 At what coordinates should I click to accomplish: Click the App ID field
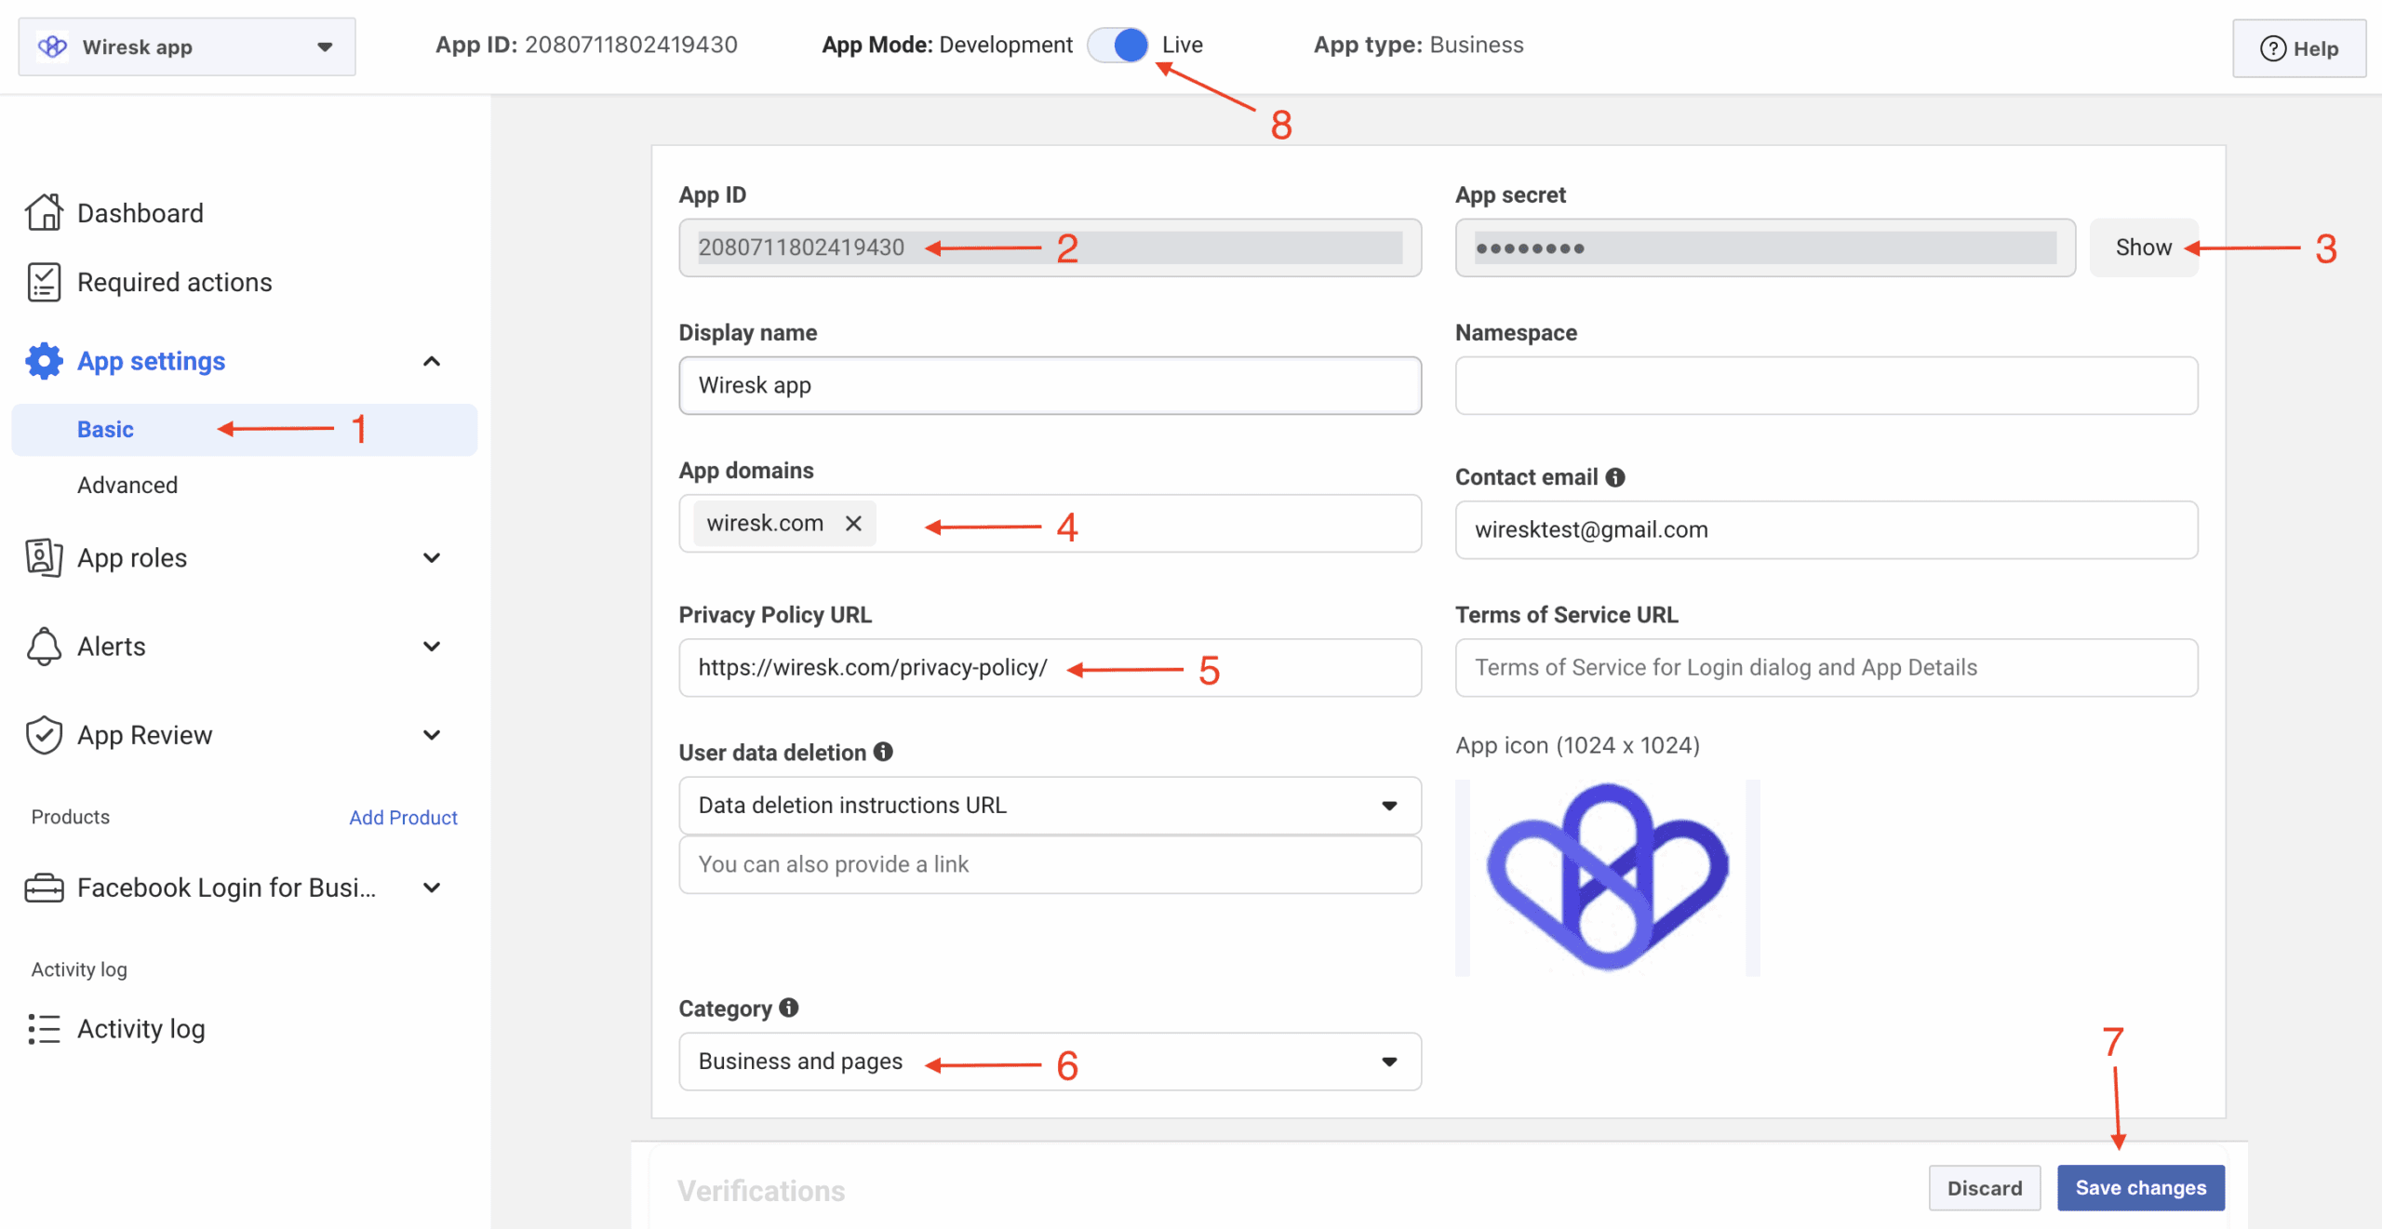[1050, 247]
